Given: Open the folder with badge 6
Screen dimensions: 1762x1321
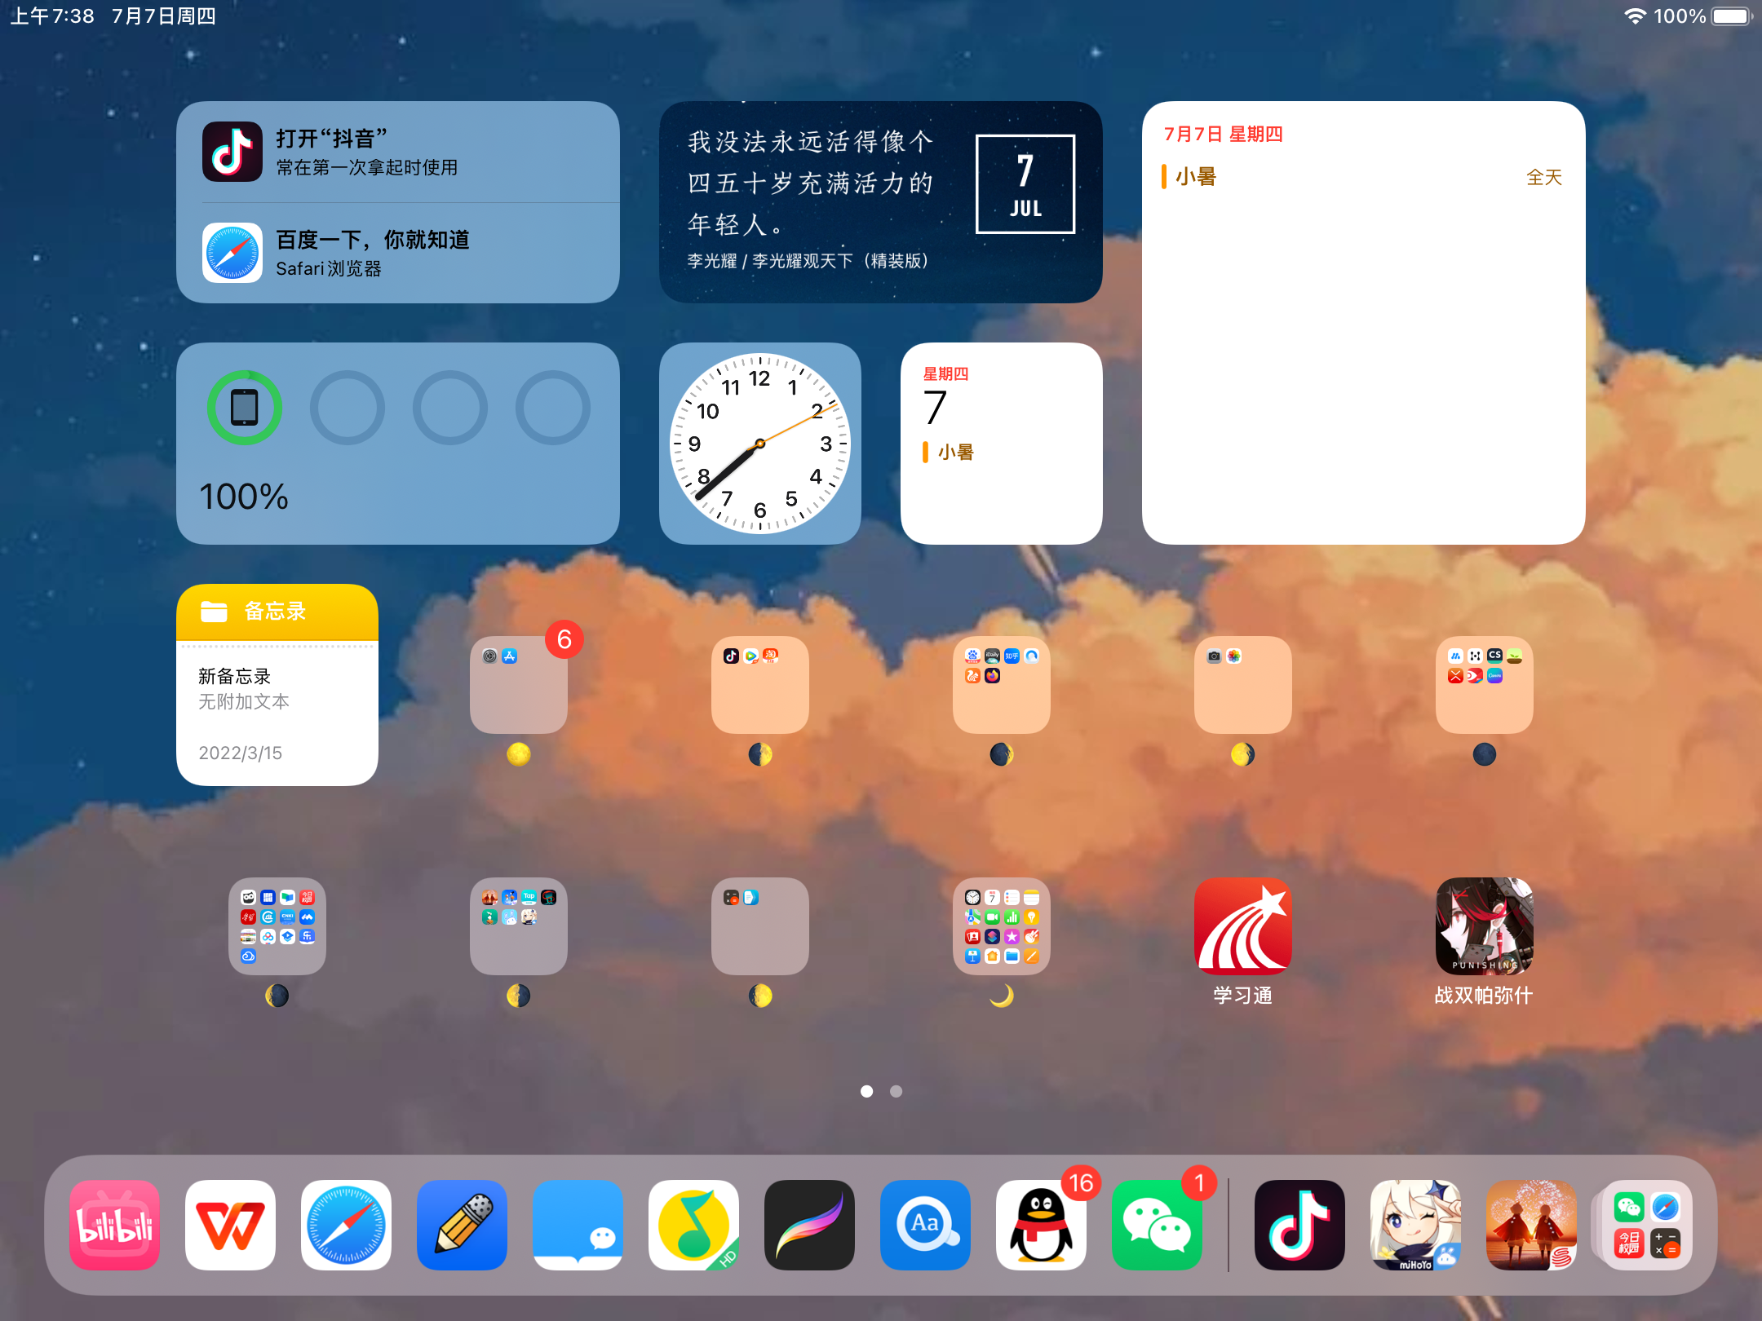Looking at the screenshot, I should [x=519, y=685].
